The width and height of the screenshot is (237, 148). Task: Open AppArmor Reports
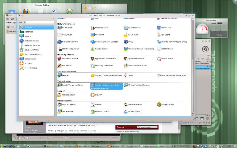(134, 59)
